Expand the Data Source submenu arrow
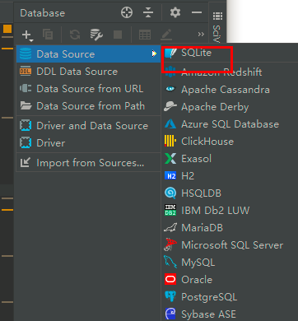298x321 pixels. tap(154, 53)
